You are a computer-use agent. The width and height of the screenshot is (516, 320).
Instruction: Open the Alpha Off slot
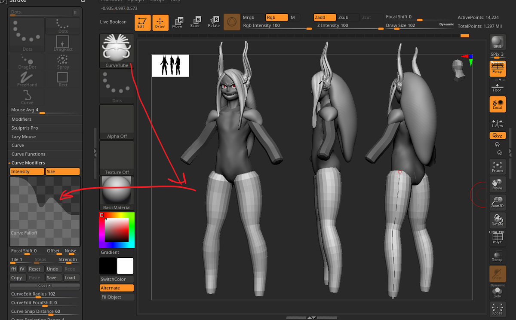pos(117,122)
